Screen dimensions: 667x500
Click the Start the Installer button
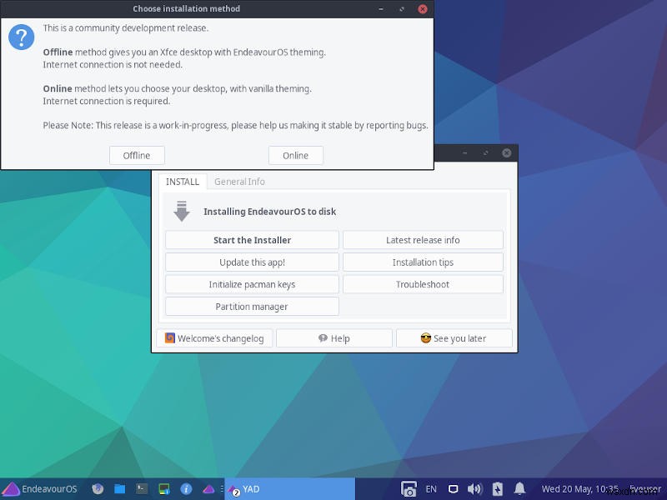252,239
